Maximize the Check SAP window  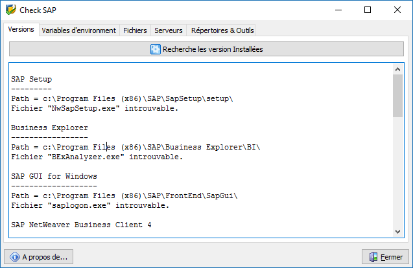point(368,10)
